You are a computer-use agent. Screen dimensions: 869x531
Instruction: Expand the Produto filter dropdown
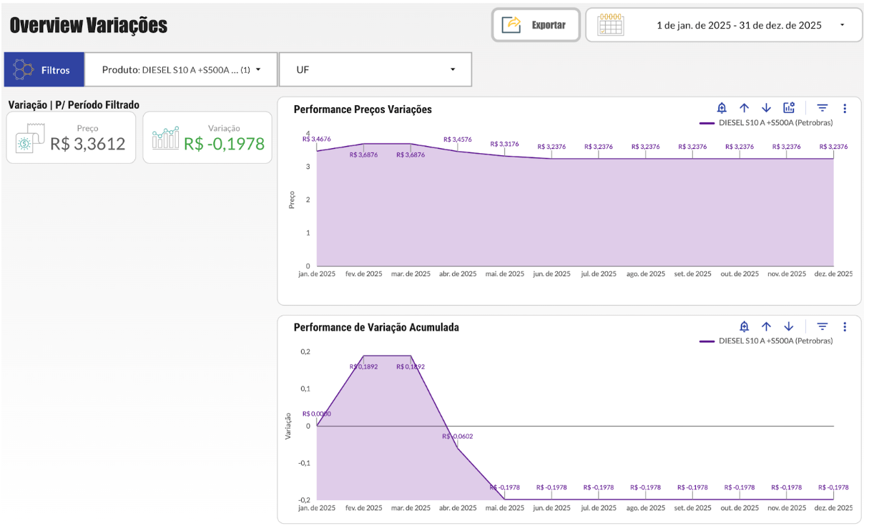[x=180, y=70]
